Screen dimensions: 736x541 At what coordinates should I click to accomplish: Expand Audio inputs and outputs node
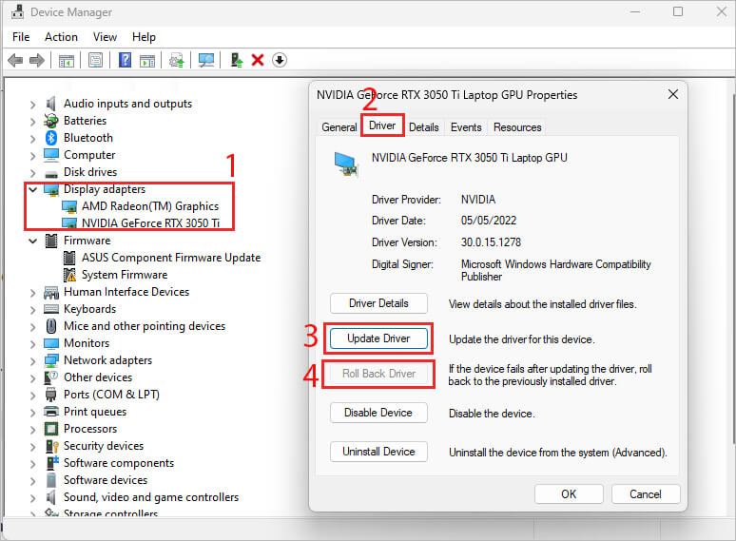[x=32, y=105]
